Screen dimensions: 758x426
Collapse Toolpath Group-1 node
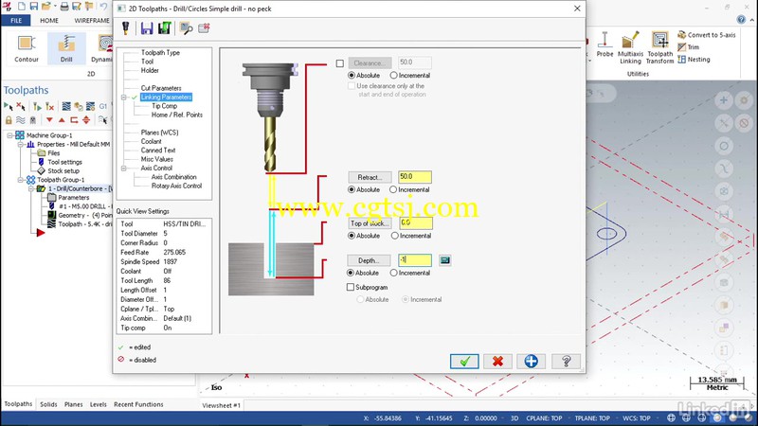(x=20, y=180)
